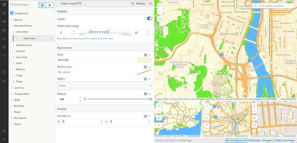This screenshot has width=297, height=143.
Task: Click the code editor icon in left sidebar
Action: (x=4, y=39)
